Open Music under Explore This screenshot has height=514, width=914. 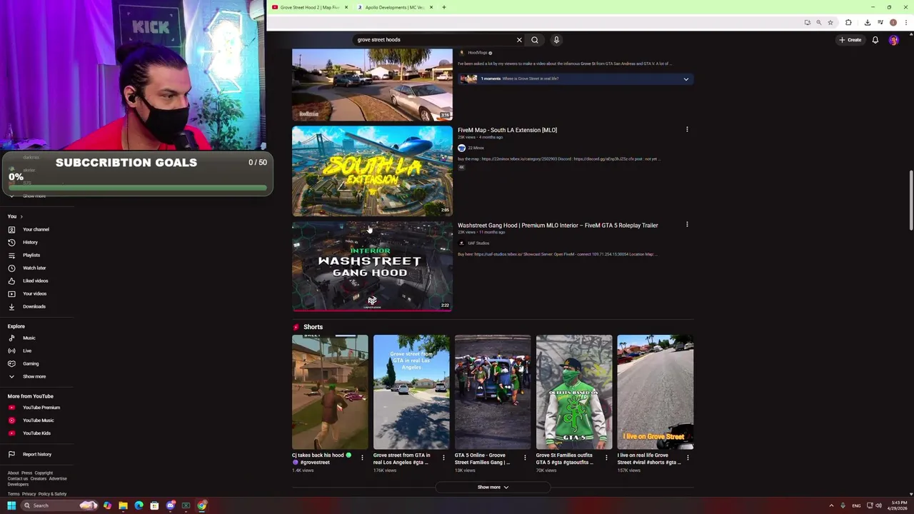pos(29,338)
